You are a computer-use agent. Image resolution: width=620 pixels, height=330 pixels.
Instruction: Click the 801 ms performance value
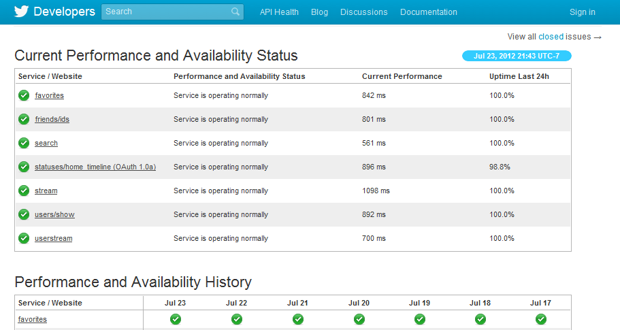coord(374,119)
